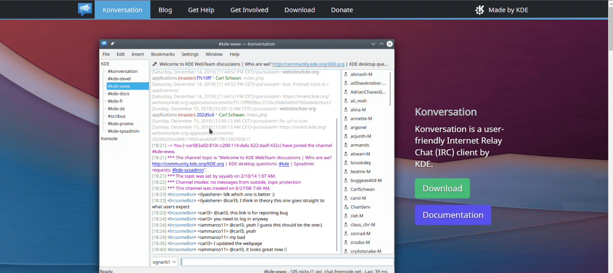
Task: Select buggeas40d-M in nick list
Action: [366, 181]
